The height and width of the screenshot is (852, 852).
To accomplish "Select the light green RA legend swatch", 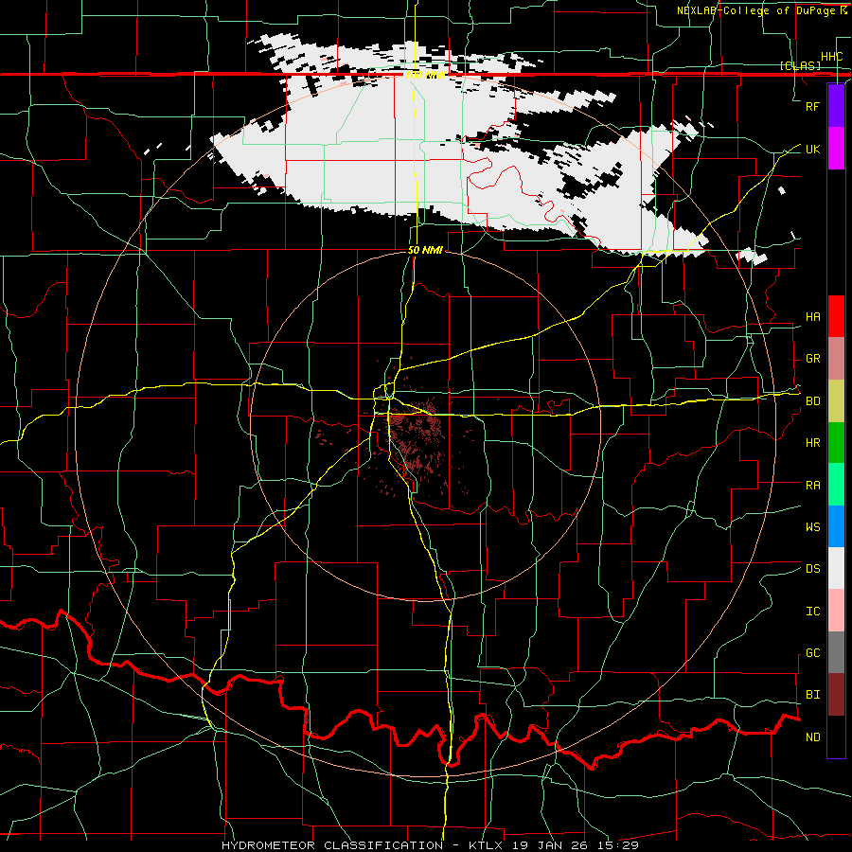I will 836,485.
